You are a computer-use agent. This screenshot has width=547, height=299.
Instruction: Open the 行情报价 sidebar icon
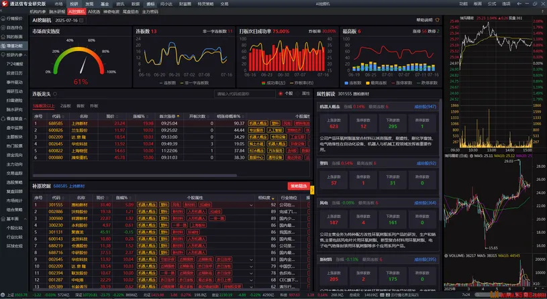pyautogui.click(x=3, y=19)
